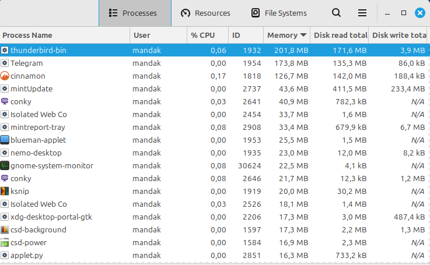Select the xdg-desktop-portal-gtk process name

tap(51, 217)
